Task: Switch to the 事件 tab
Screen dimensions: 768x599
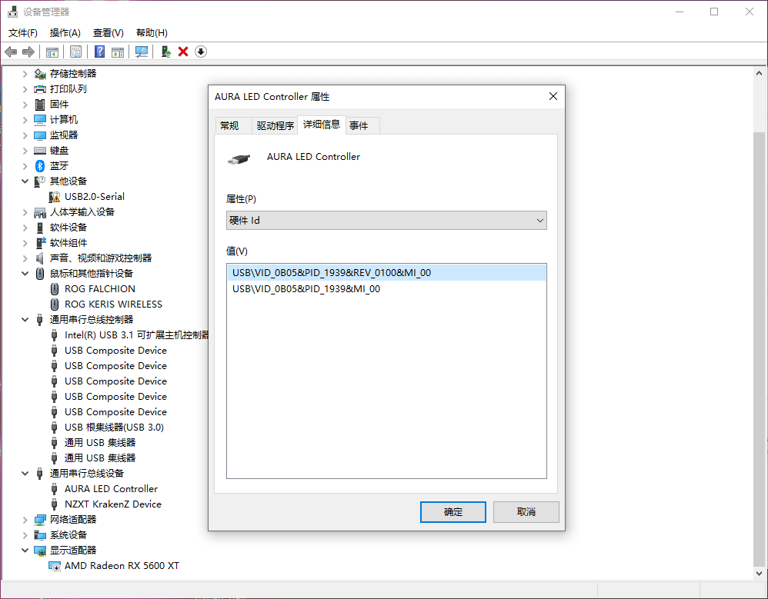Action: (359, 126)
